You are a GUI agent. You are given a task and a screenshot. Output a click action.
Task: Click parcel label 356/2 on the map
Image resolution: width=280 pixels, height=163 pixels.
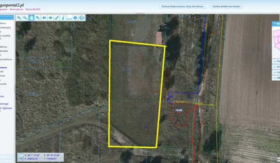point(35,62)
